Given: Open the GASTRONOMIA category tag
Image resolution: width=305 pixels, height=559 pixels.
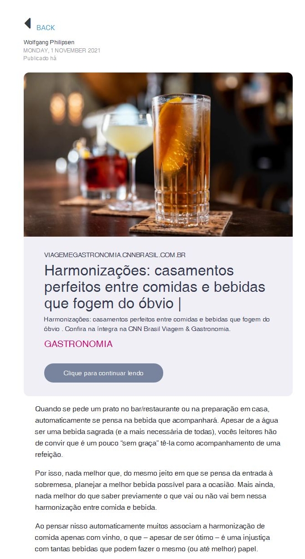Looking at the screenshot, I should 78,344.
